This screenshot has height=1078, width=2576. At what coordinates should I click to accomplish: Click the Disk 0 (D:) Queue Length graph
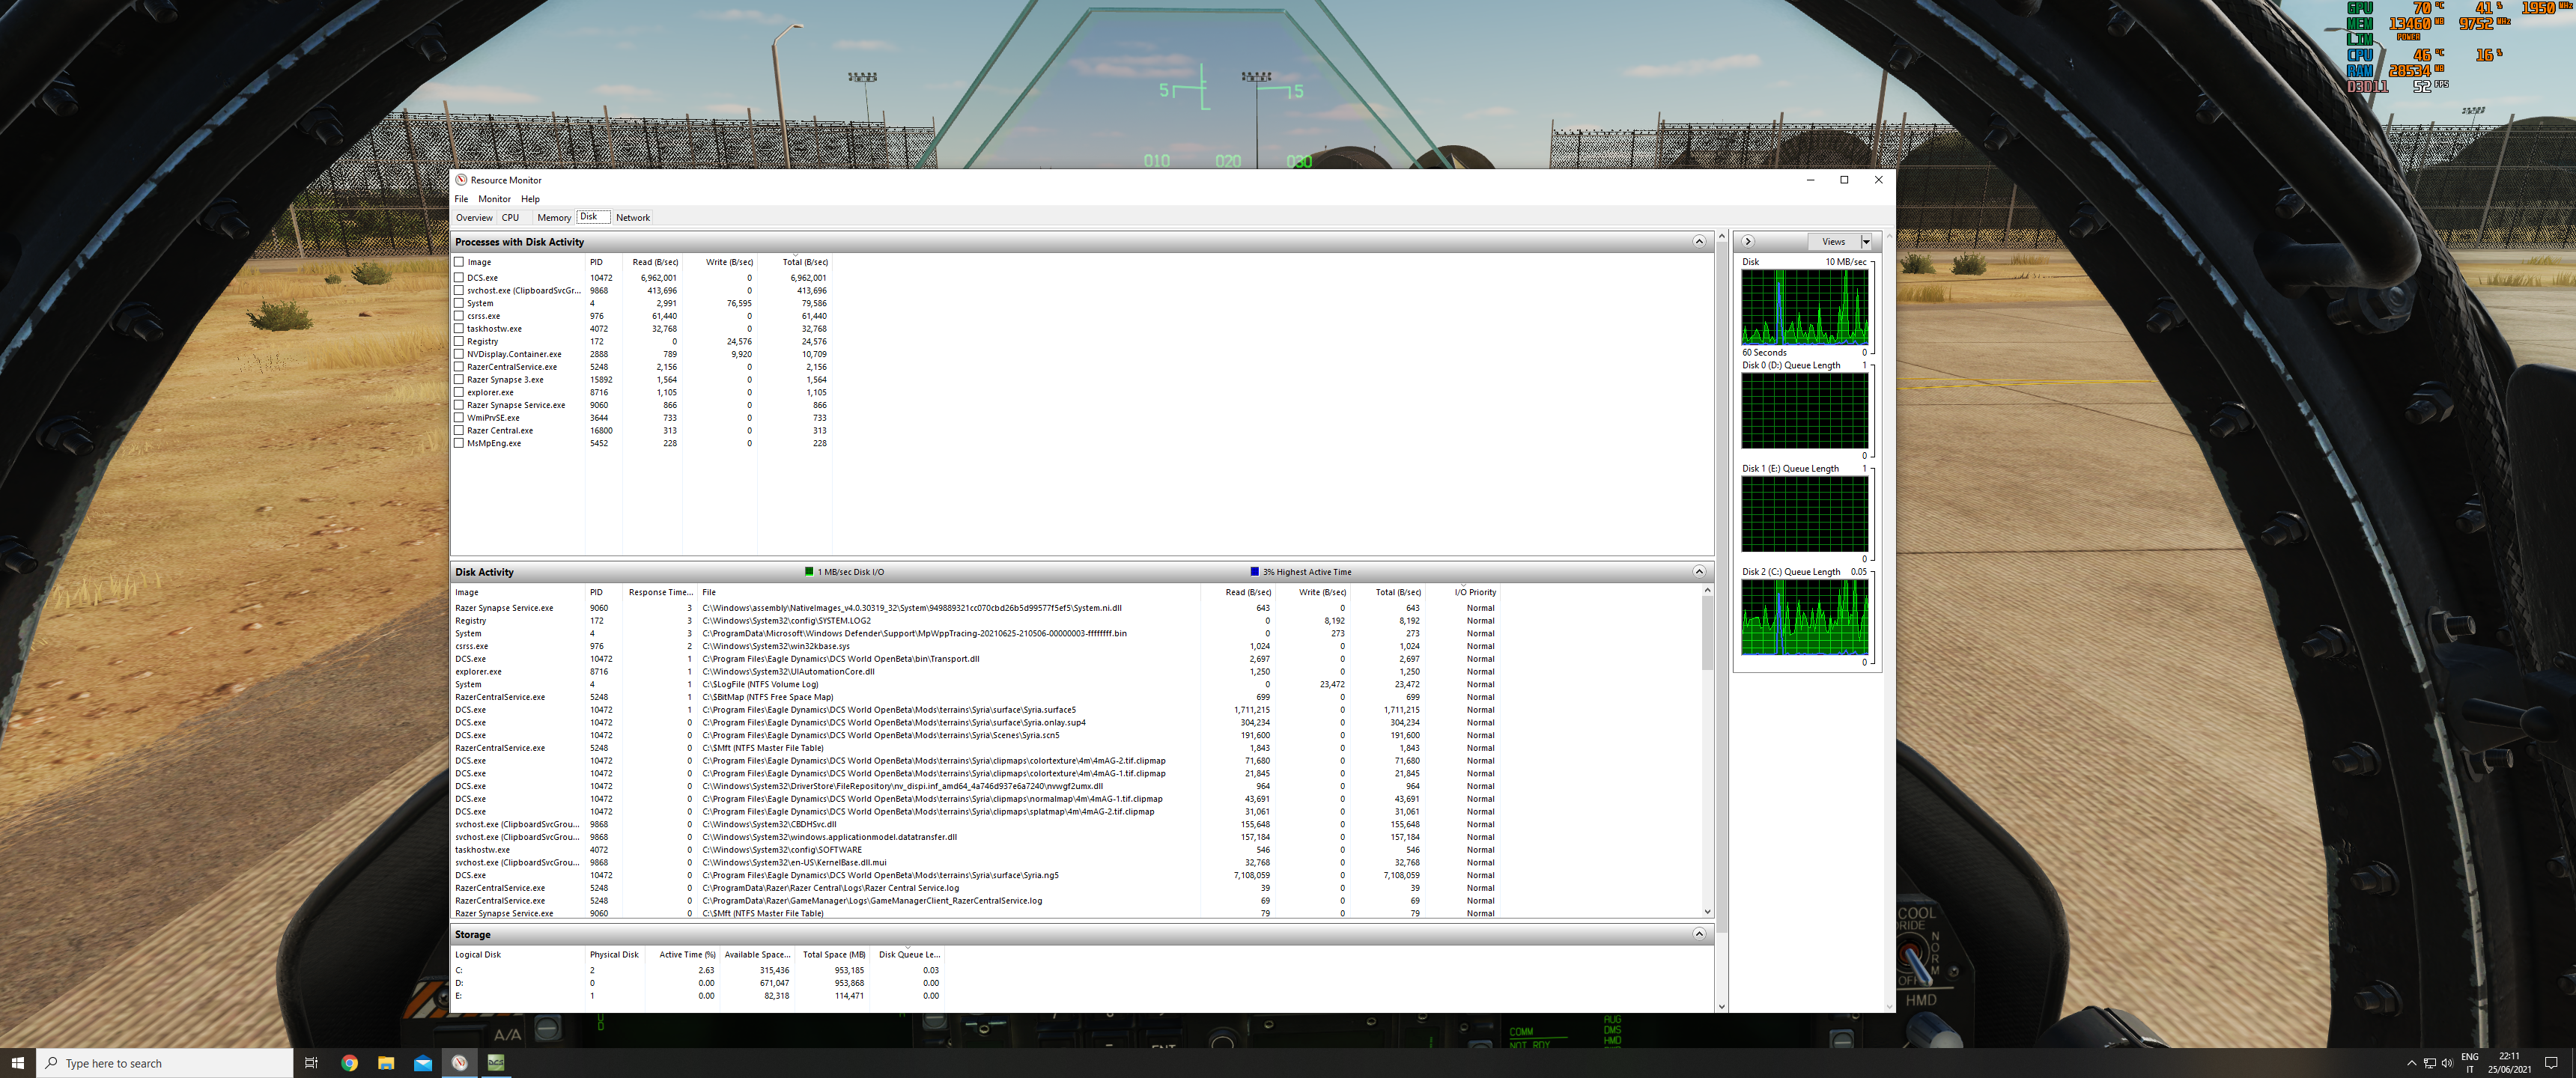[x=1804, y=410]
